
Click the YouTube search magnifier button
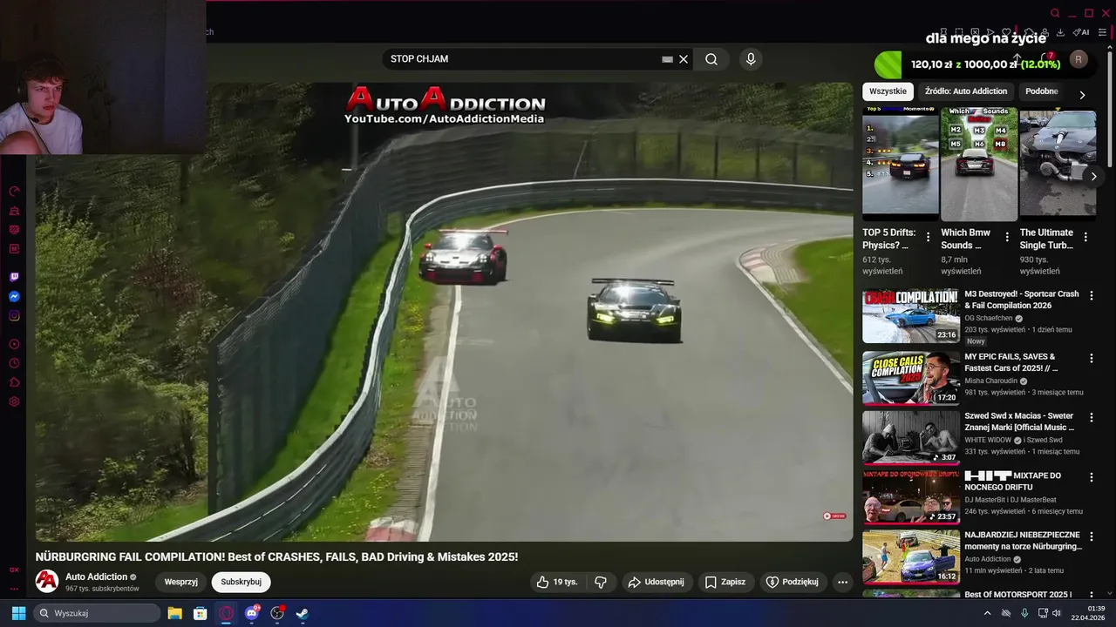click(x=711, y=59)
